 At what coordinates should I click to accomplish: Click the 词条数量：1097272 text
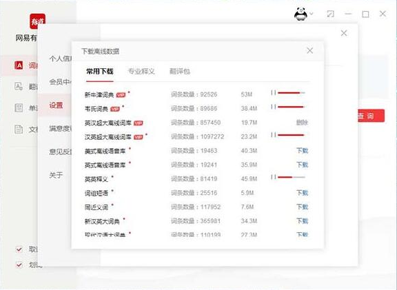(x=198, y=137)
